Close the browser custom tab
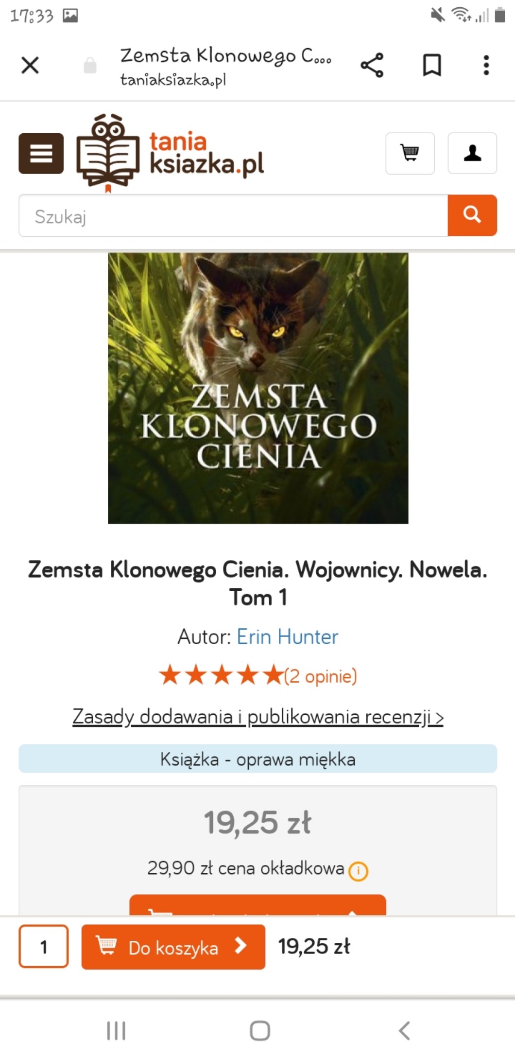Image resolution: width=515 pixels, height=1059 pixels. coord(30,65)
